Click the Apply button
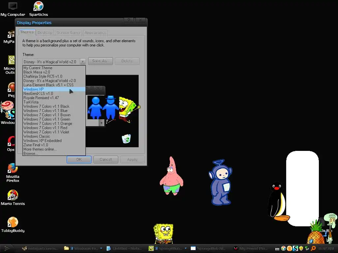The image size is (338, 253). [132, 159]
